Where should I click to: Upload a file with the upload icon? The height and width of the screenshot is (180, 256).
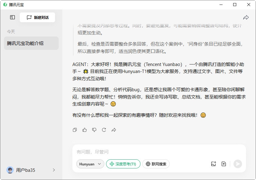tap(224, 164)
